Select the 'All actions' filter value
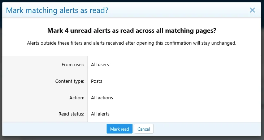 tap(102, 98)
